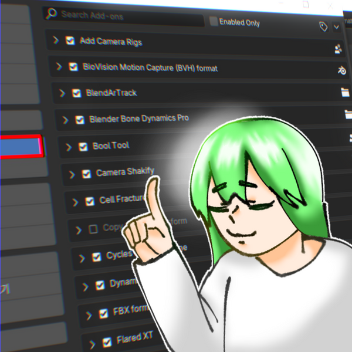Open the dropdown chevron beside the tag icon
This screenshot has width=352, height=352.
click(x=337, y=26)
